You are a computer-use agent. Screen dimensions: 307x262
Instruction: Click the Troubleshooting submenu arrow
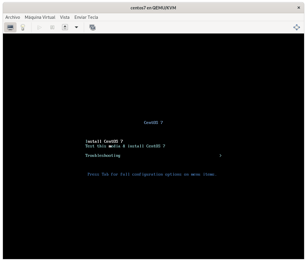(221, 155)
